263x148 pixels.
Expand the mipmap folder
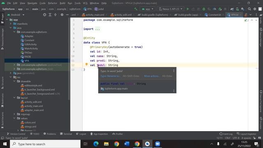(14, 114)
